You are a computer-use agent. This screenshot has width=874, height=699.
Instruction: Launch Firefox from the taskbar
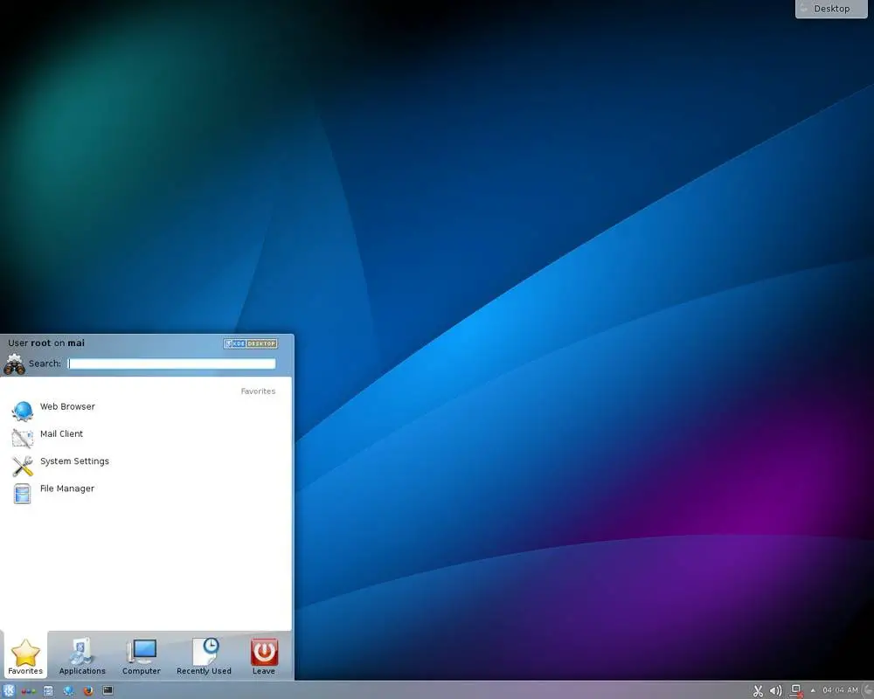(88, 690)
